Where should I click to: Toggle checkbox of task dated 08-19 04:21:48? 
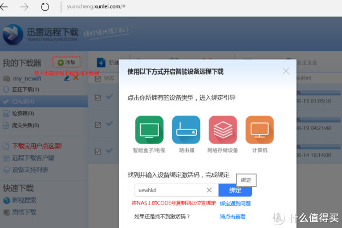pyautogui.click(x=98, y=125)
